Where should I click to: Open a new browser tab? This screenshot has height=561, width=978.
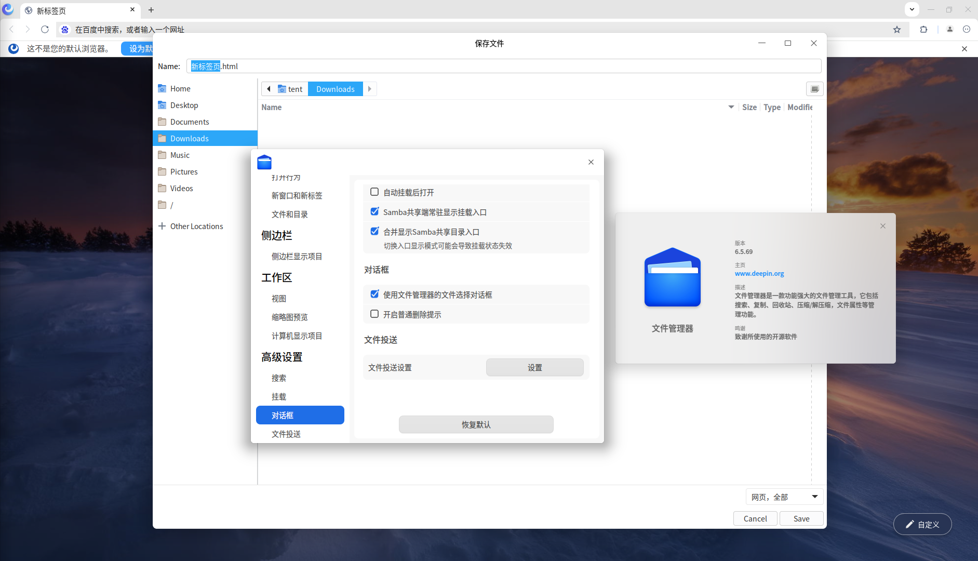click(x=151, y=10)
